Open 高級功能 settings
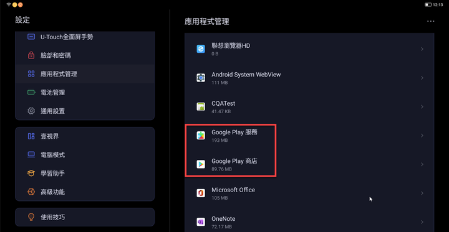Screen dimensions: 449x232 coord(85,192)
